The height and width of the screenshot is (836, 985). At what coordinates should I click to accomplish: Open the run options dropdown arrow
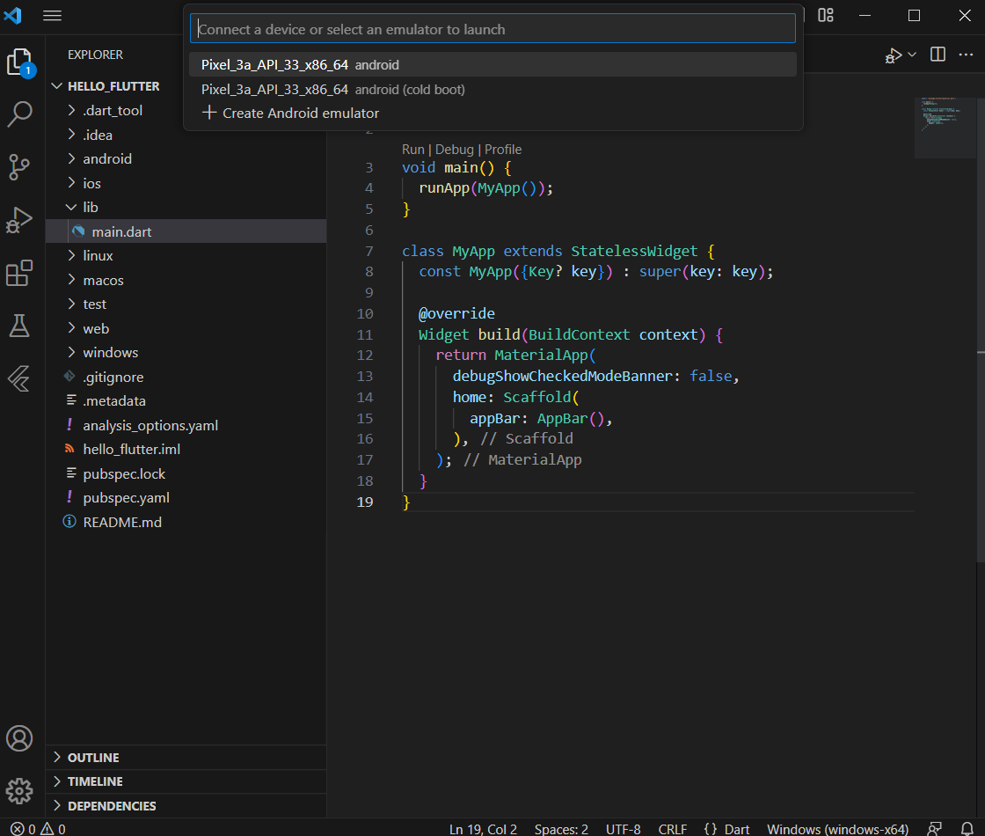coord(912,55)
